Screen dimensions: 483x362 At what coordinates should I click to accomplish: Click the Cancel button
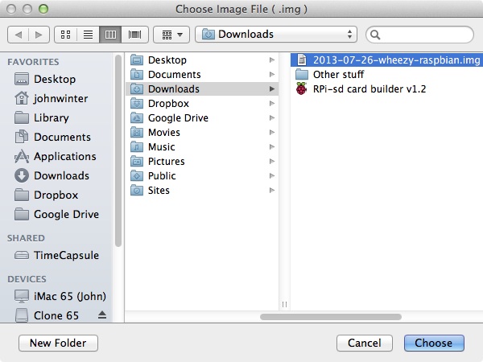(364, 343)
